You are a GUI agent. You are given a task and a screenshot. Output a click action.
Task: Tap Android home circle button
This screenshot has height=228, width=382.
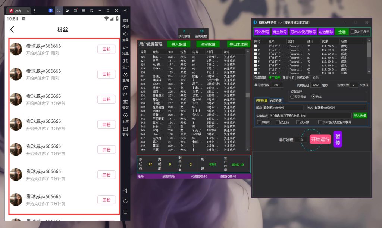point(125,201)
